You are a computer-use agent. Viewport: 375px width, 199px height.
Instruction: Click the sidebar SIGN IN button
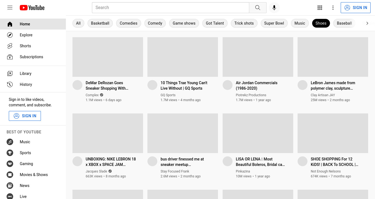pyautogui.click(x=25, y=116)
